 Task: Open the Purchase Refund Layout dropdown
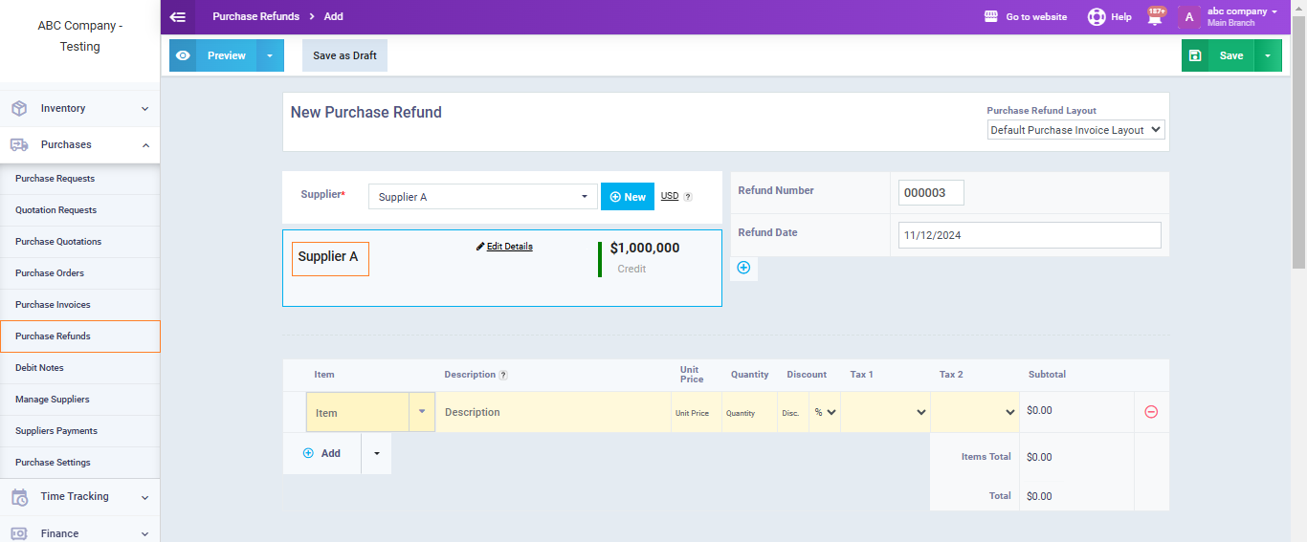[x=1075, y=130]
